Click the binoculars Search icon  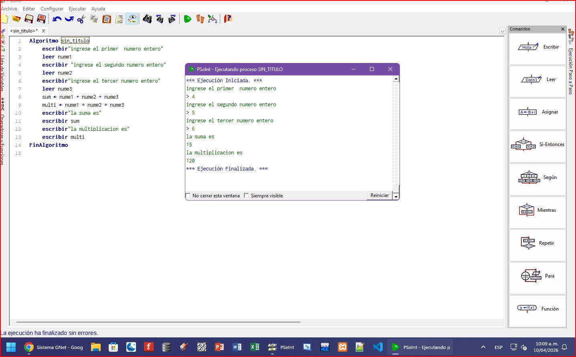point(147,19)
